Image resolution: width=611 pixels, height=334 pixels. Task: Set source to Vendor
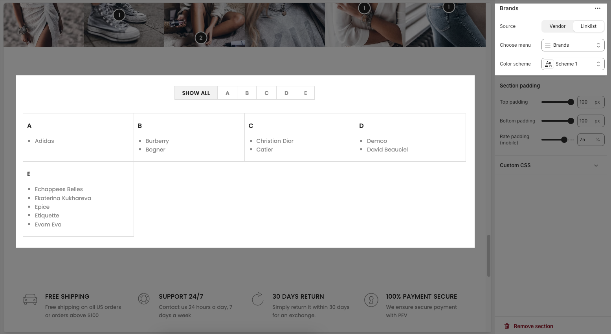(557, 26)
